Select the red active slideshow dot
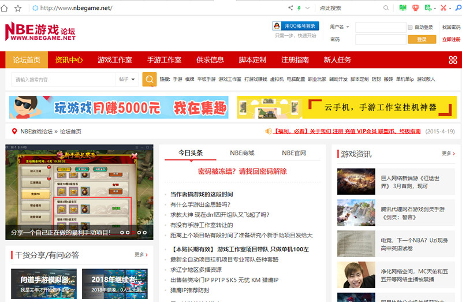Screen dimensions: 462x302 click(133, 233)
